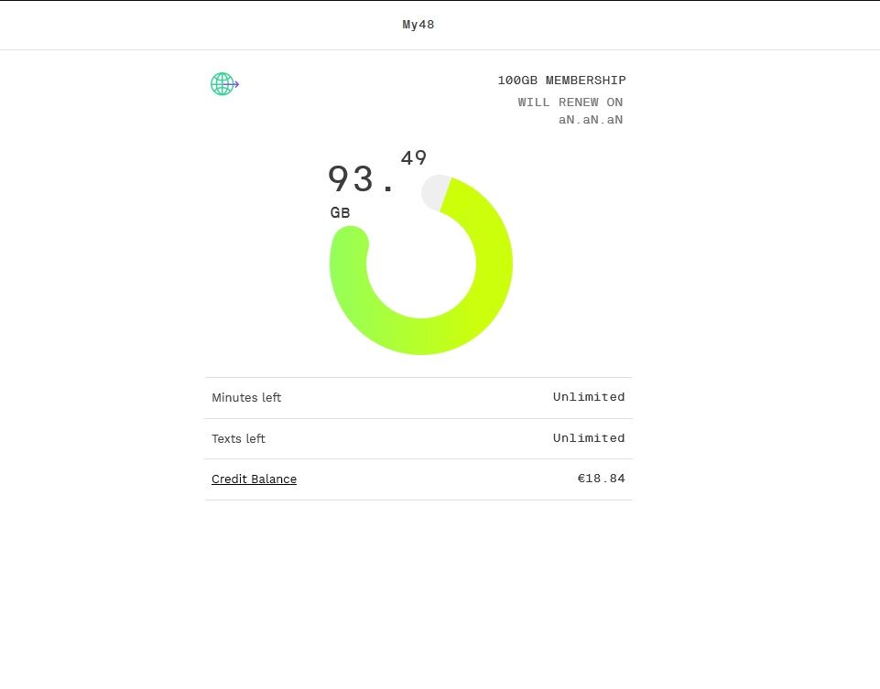Click the small purple arrow beside the globe
The width and height of the screenshot is (880, 689).
pos(236,85)
